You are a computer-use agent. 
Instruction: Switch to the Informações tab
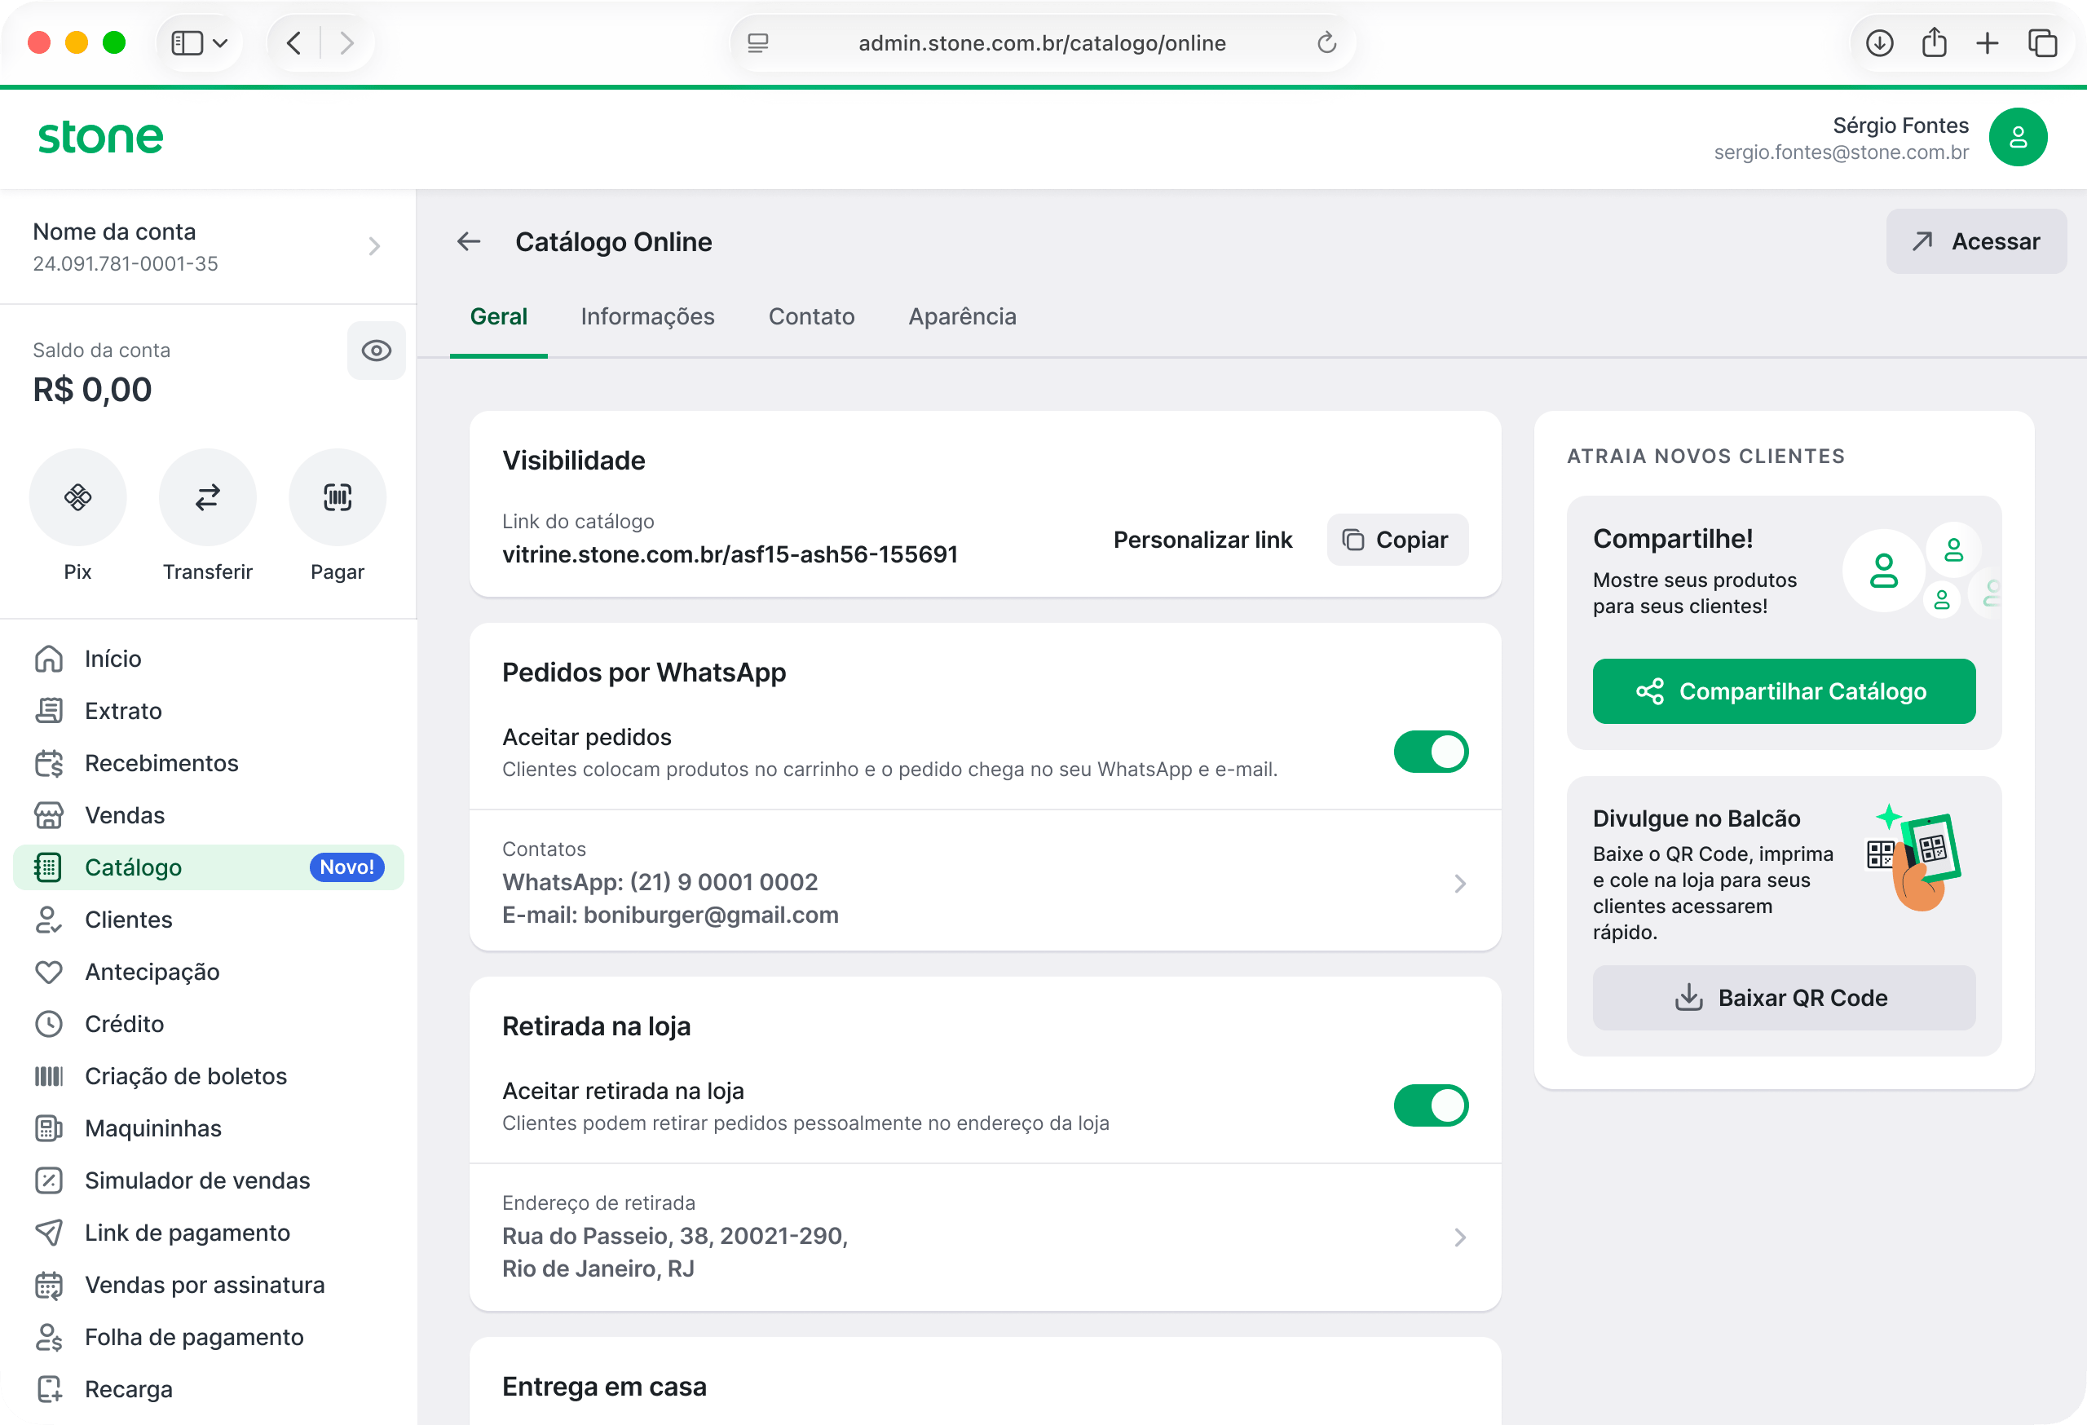[647, 316]
